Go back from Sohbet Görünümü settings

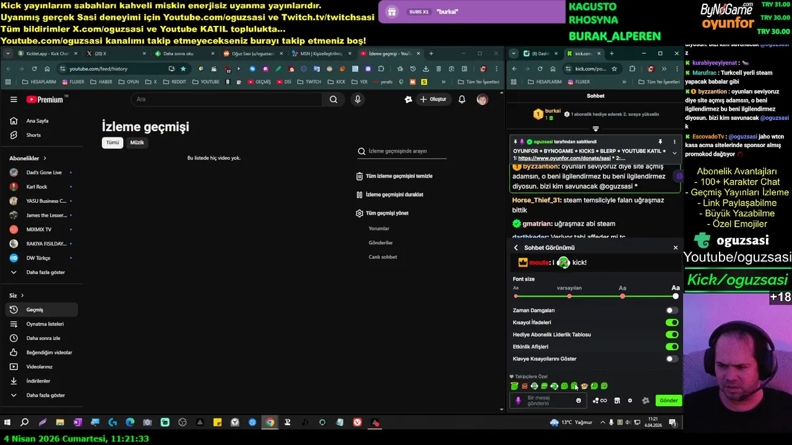point(516,248)
